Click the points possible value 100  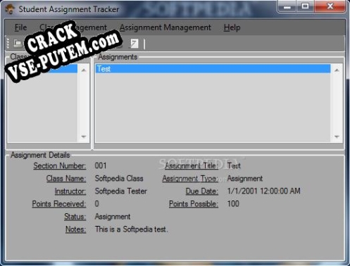pyautogui.click(x=233, y=204)
